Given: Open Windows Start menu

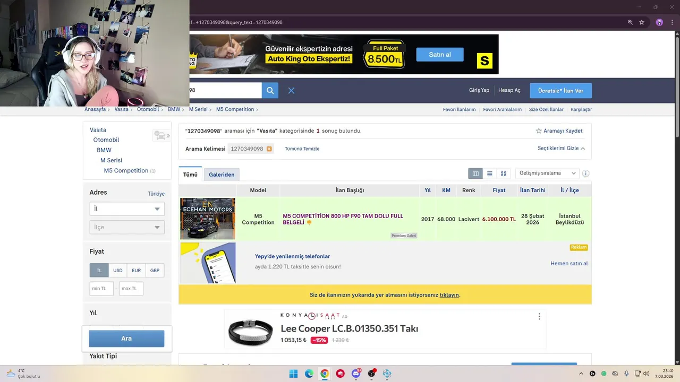Looking at the screenshot, I should (x=293, y=374).
